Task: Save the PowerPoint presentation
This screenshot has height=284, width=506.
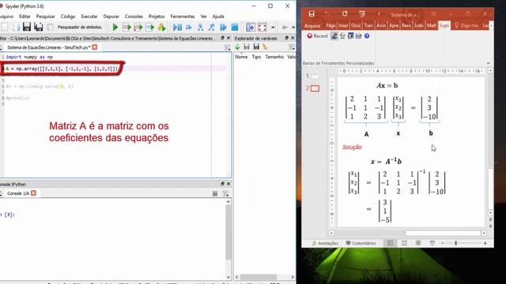Action: pyautogui.click(x=311, y=14)
